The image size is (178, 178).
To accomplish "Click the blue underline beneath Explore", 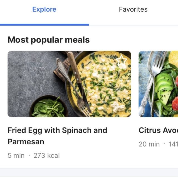I will (44, 24).
